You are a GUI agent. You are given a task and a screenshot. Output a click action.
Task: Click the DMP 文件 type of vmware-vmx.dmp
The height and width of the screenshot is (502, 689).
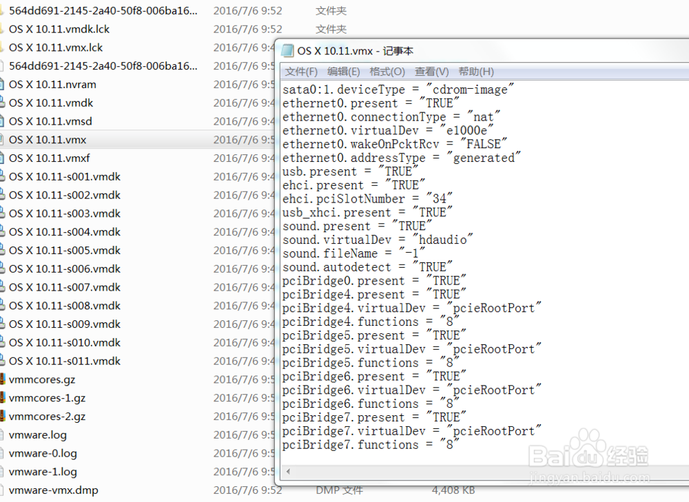[x=339, y=490]
